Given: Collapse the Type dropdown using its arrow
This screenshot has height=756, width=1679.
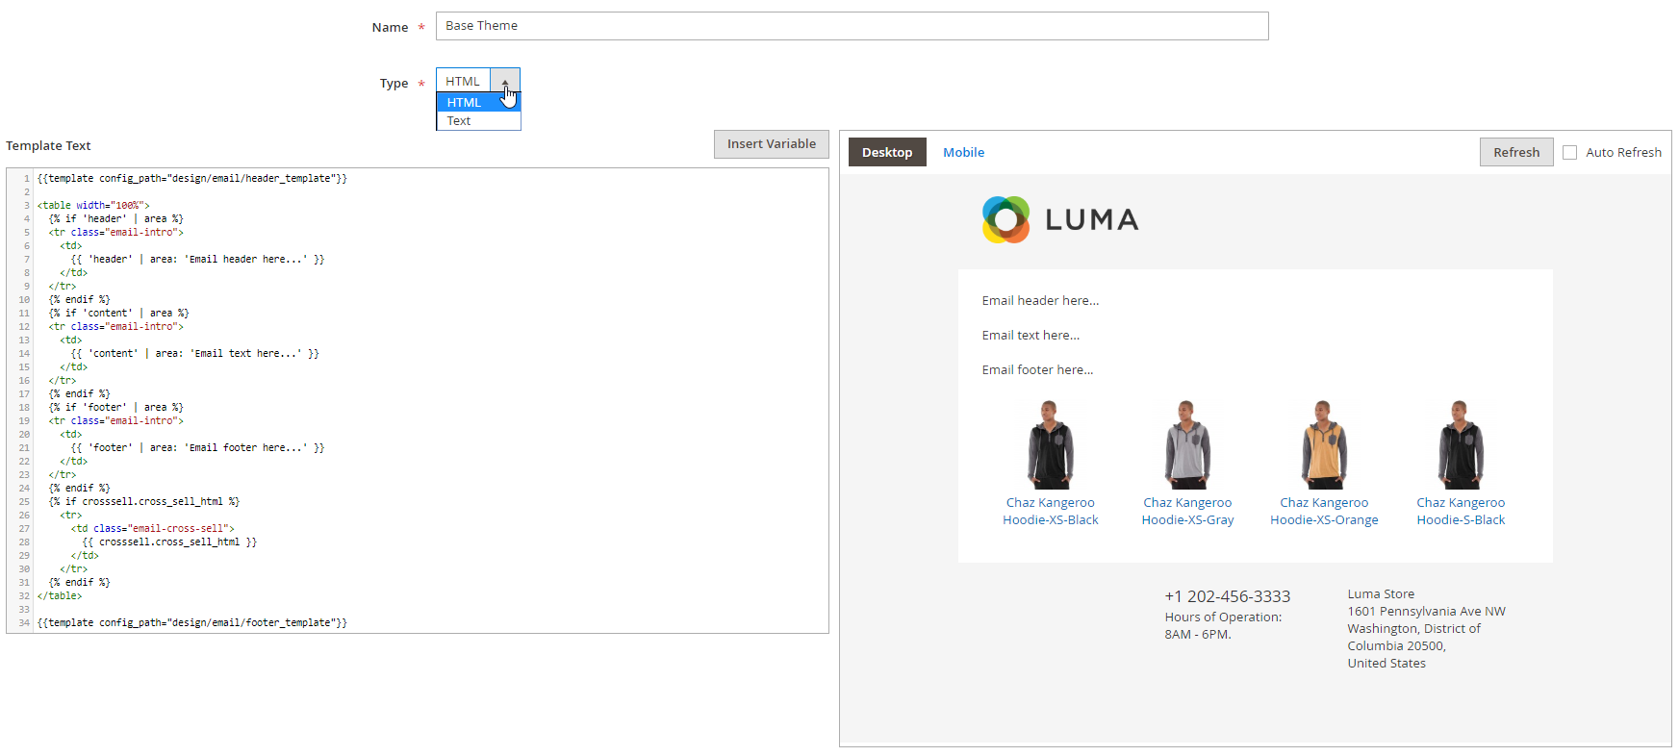Looking at the screenshot, I should pos(505,81).
